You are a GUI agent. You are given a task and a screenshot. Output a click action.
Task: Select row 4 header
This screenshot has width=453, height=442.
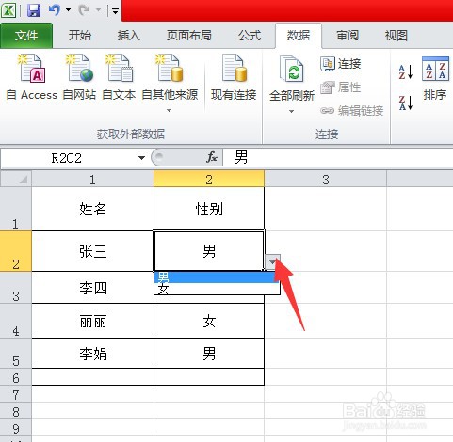click(x=16, y=321)
